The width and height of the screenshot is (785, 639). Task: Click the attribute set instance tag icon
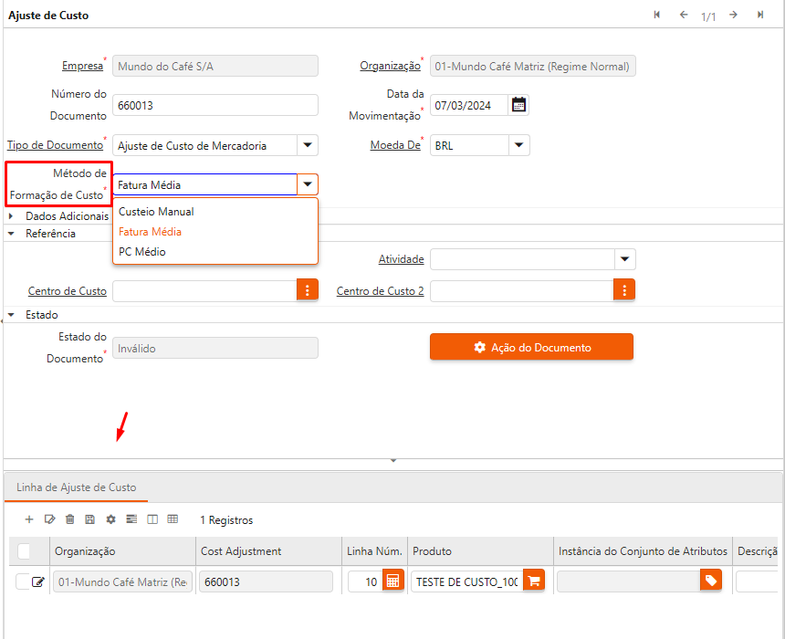pyautogui.click(x=711, y=581)
